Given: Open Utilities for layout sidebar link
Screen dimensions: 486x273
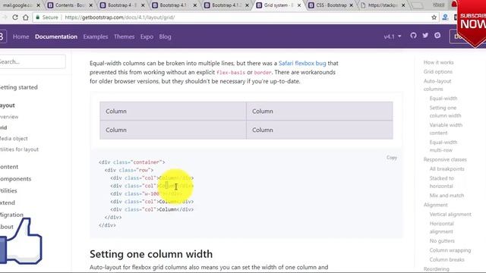Looking at the screenshot, I should 19,149.
